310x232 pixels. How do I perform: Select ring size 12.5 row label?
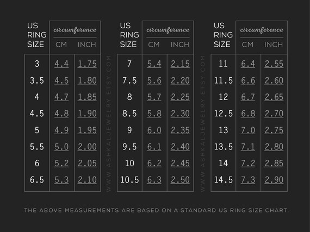pos(224,114)
